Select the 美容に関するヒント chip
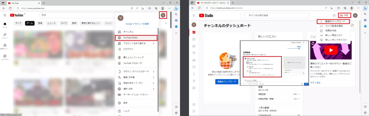This screenshot has width=369, height=116. [x=91, y=23]
